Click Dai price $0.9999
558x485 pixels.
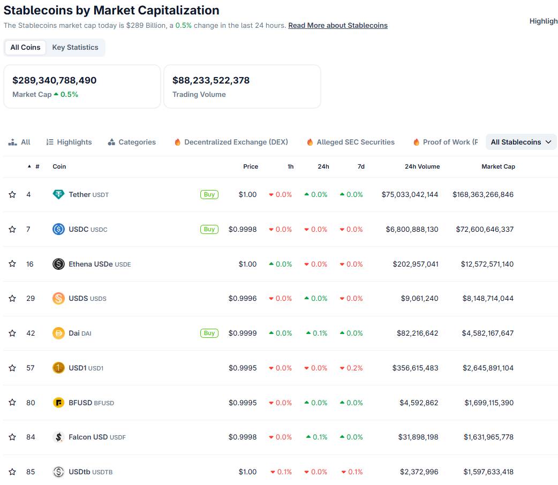pyautogui.click(x=243, y=333)
